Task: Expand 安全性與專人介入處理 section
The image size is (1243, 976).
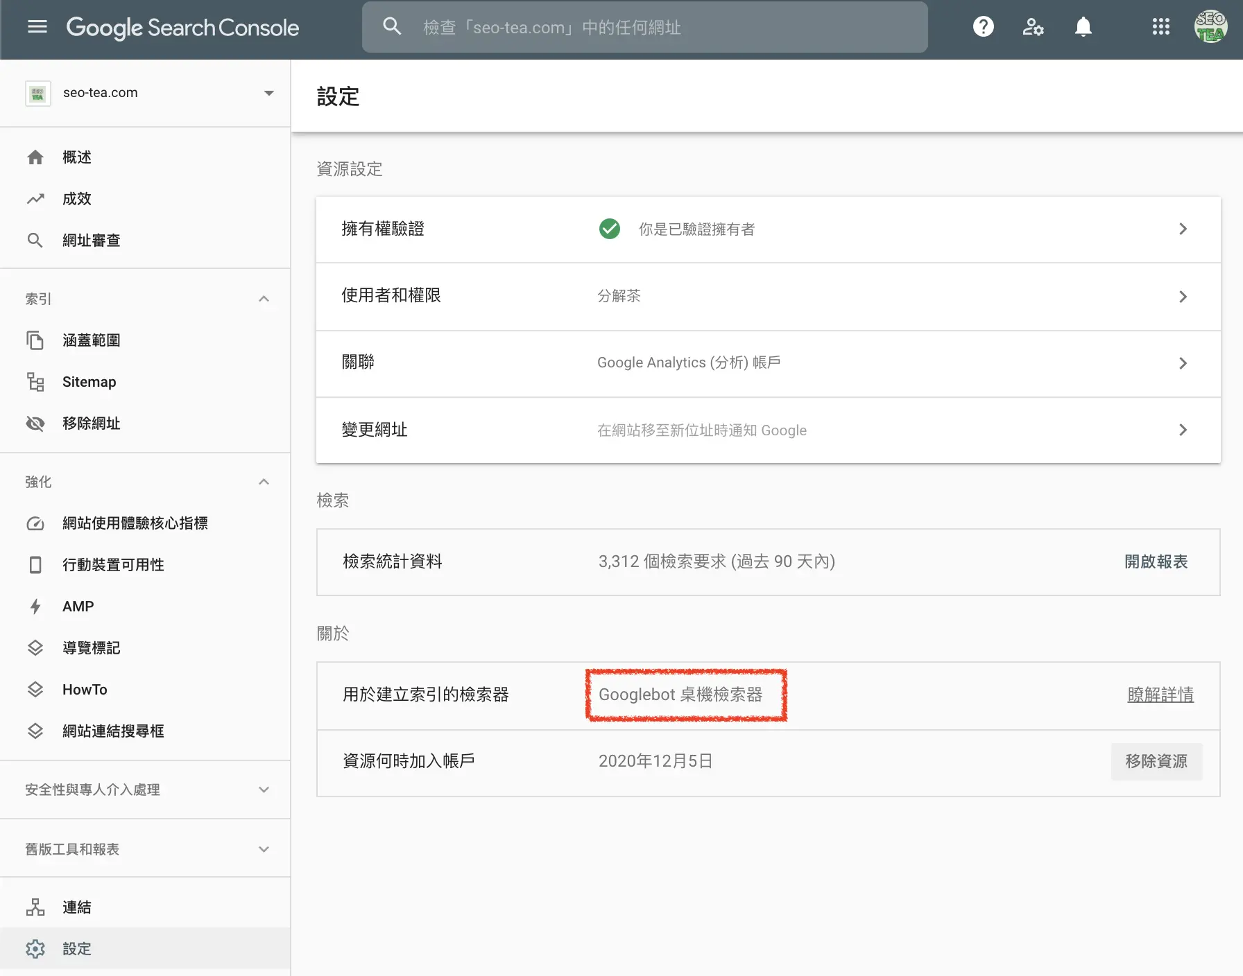Action: click(264, 790)
